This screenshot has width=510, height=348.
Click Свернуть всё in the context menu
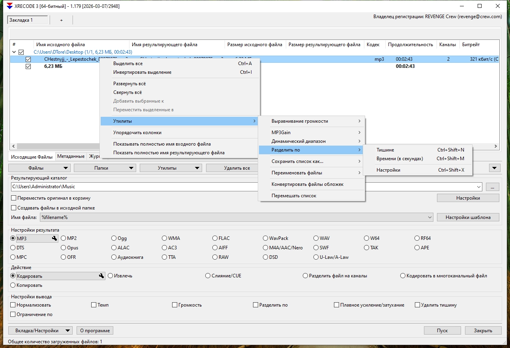click(180, 92)
